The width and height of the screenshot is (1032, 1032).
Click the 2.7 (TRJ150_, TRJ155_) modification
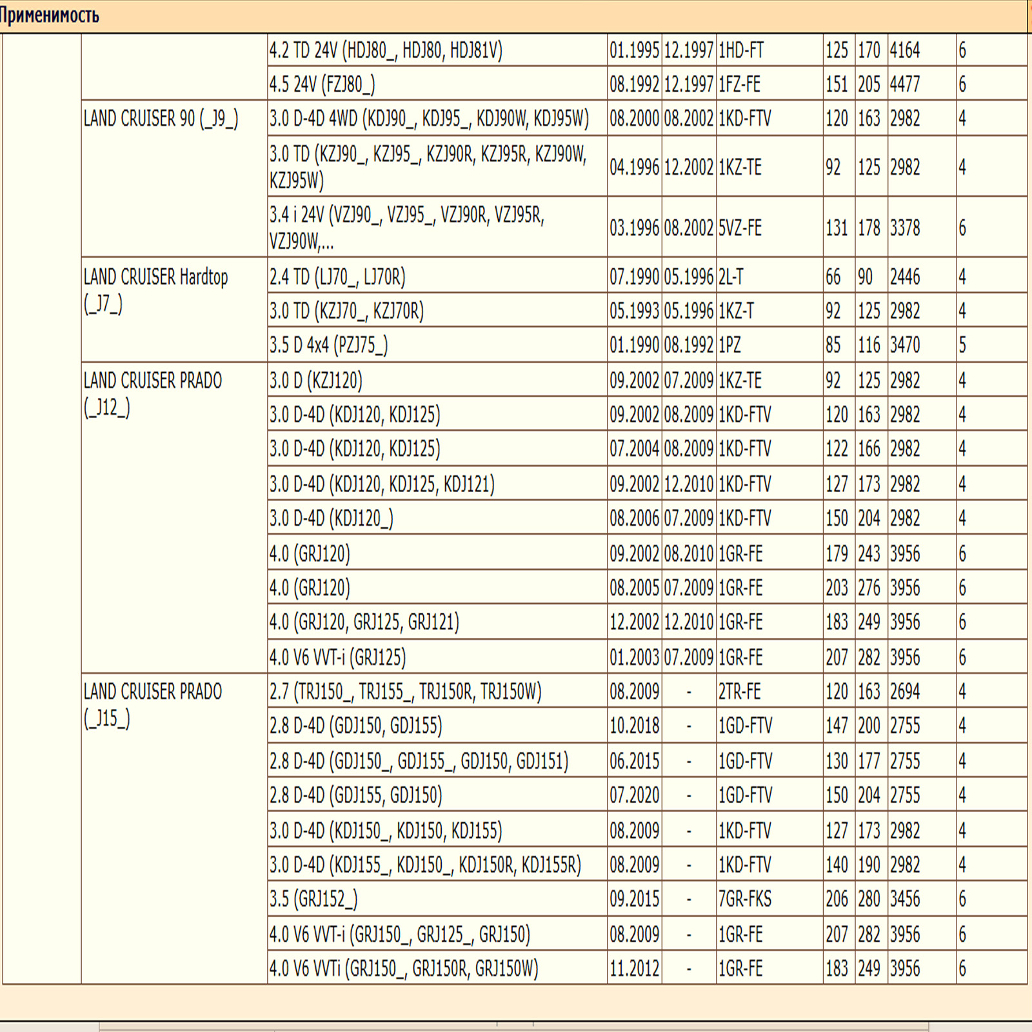pyautogui.click(x=405, y=692)
